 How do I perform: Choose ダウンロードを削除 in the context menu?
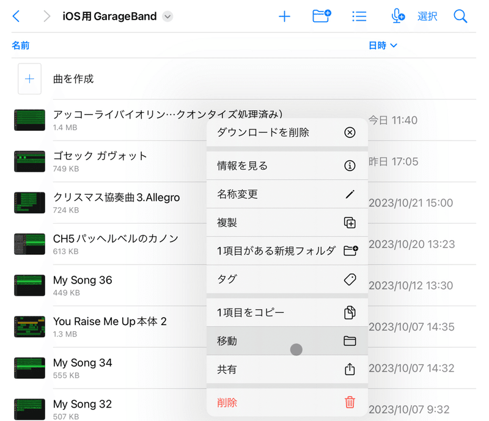click(287, 132)
